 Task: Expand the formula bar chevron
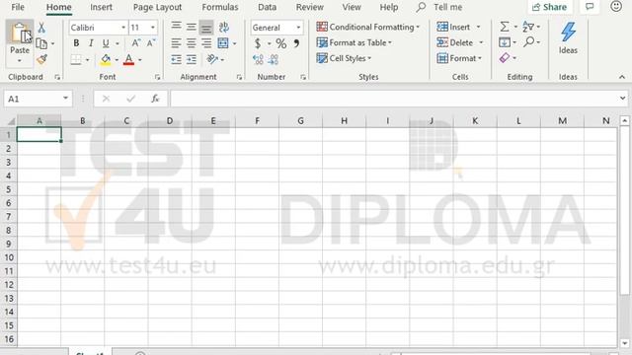tap(623, 99)
